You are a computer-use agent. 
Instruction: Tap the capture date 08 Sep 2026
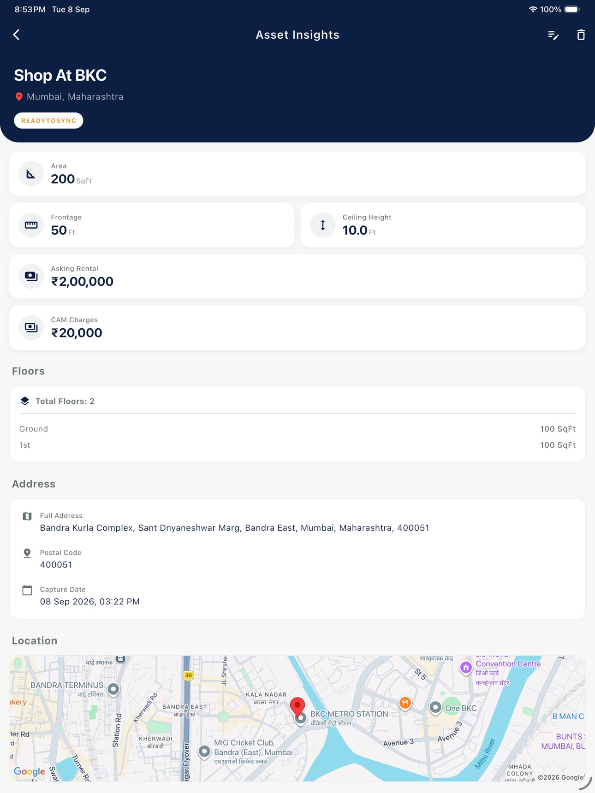(90, 602)
